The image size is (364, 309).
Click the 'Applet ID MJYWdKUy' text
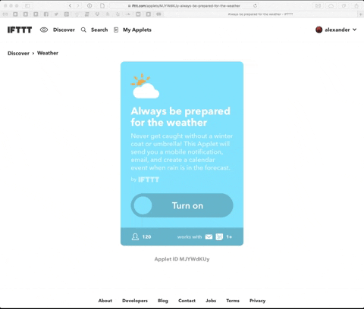tap(182, 259)
